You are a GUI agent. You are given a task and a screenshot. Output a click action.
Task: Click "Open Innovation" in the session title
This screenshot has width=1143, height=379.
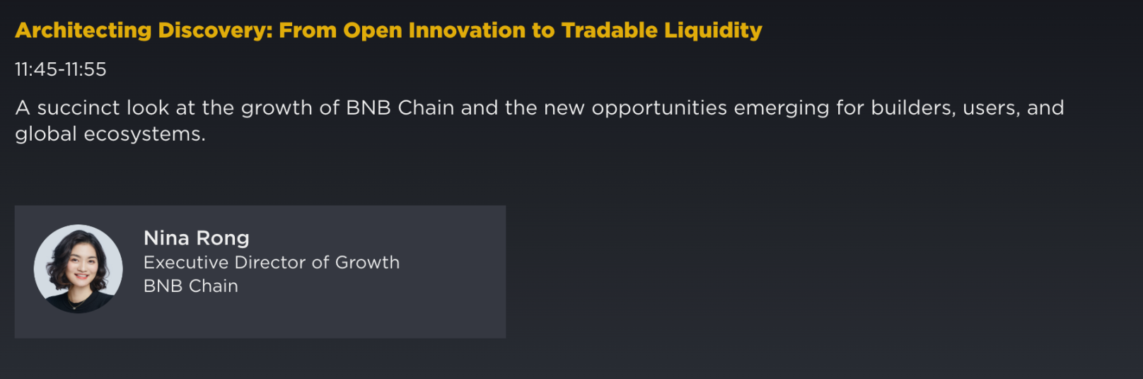click(434, 30)
